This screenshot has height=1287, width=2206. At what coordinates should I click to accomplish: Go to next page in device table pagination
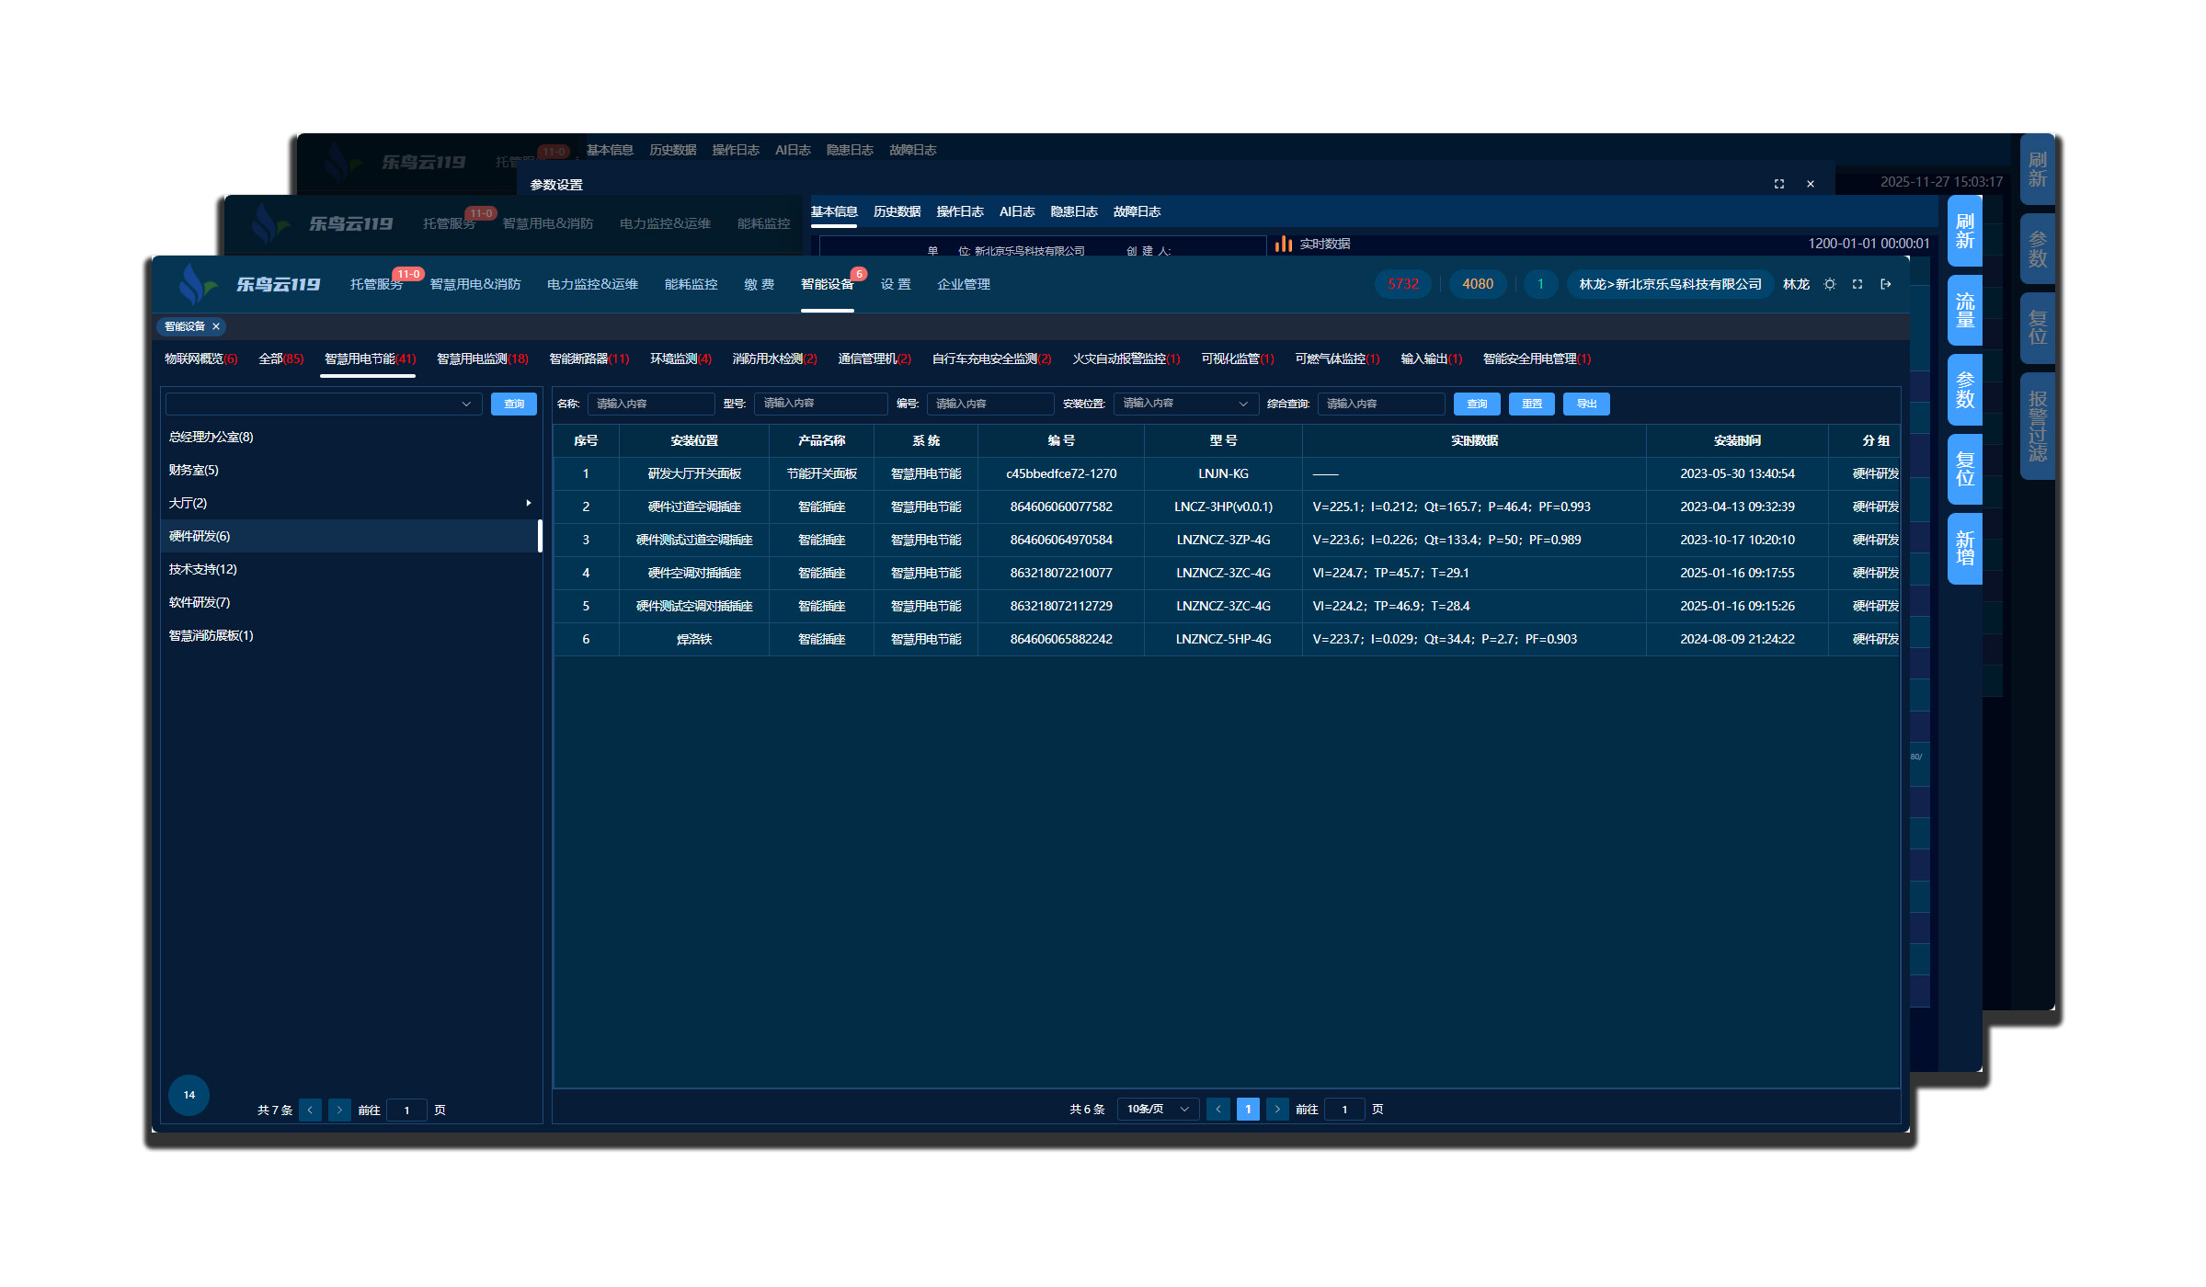click(1276, 1110)
